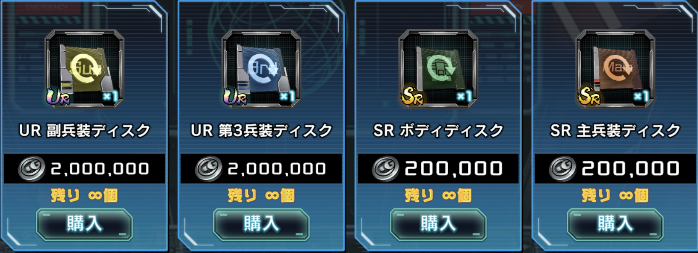Click the coin icon beside the UR 副兵装 price
698x253 pixels.
point(31,168)
